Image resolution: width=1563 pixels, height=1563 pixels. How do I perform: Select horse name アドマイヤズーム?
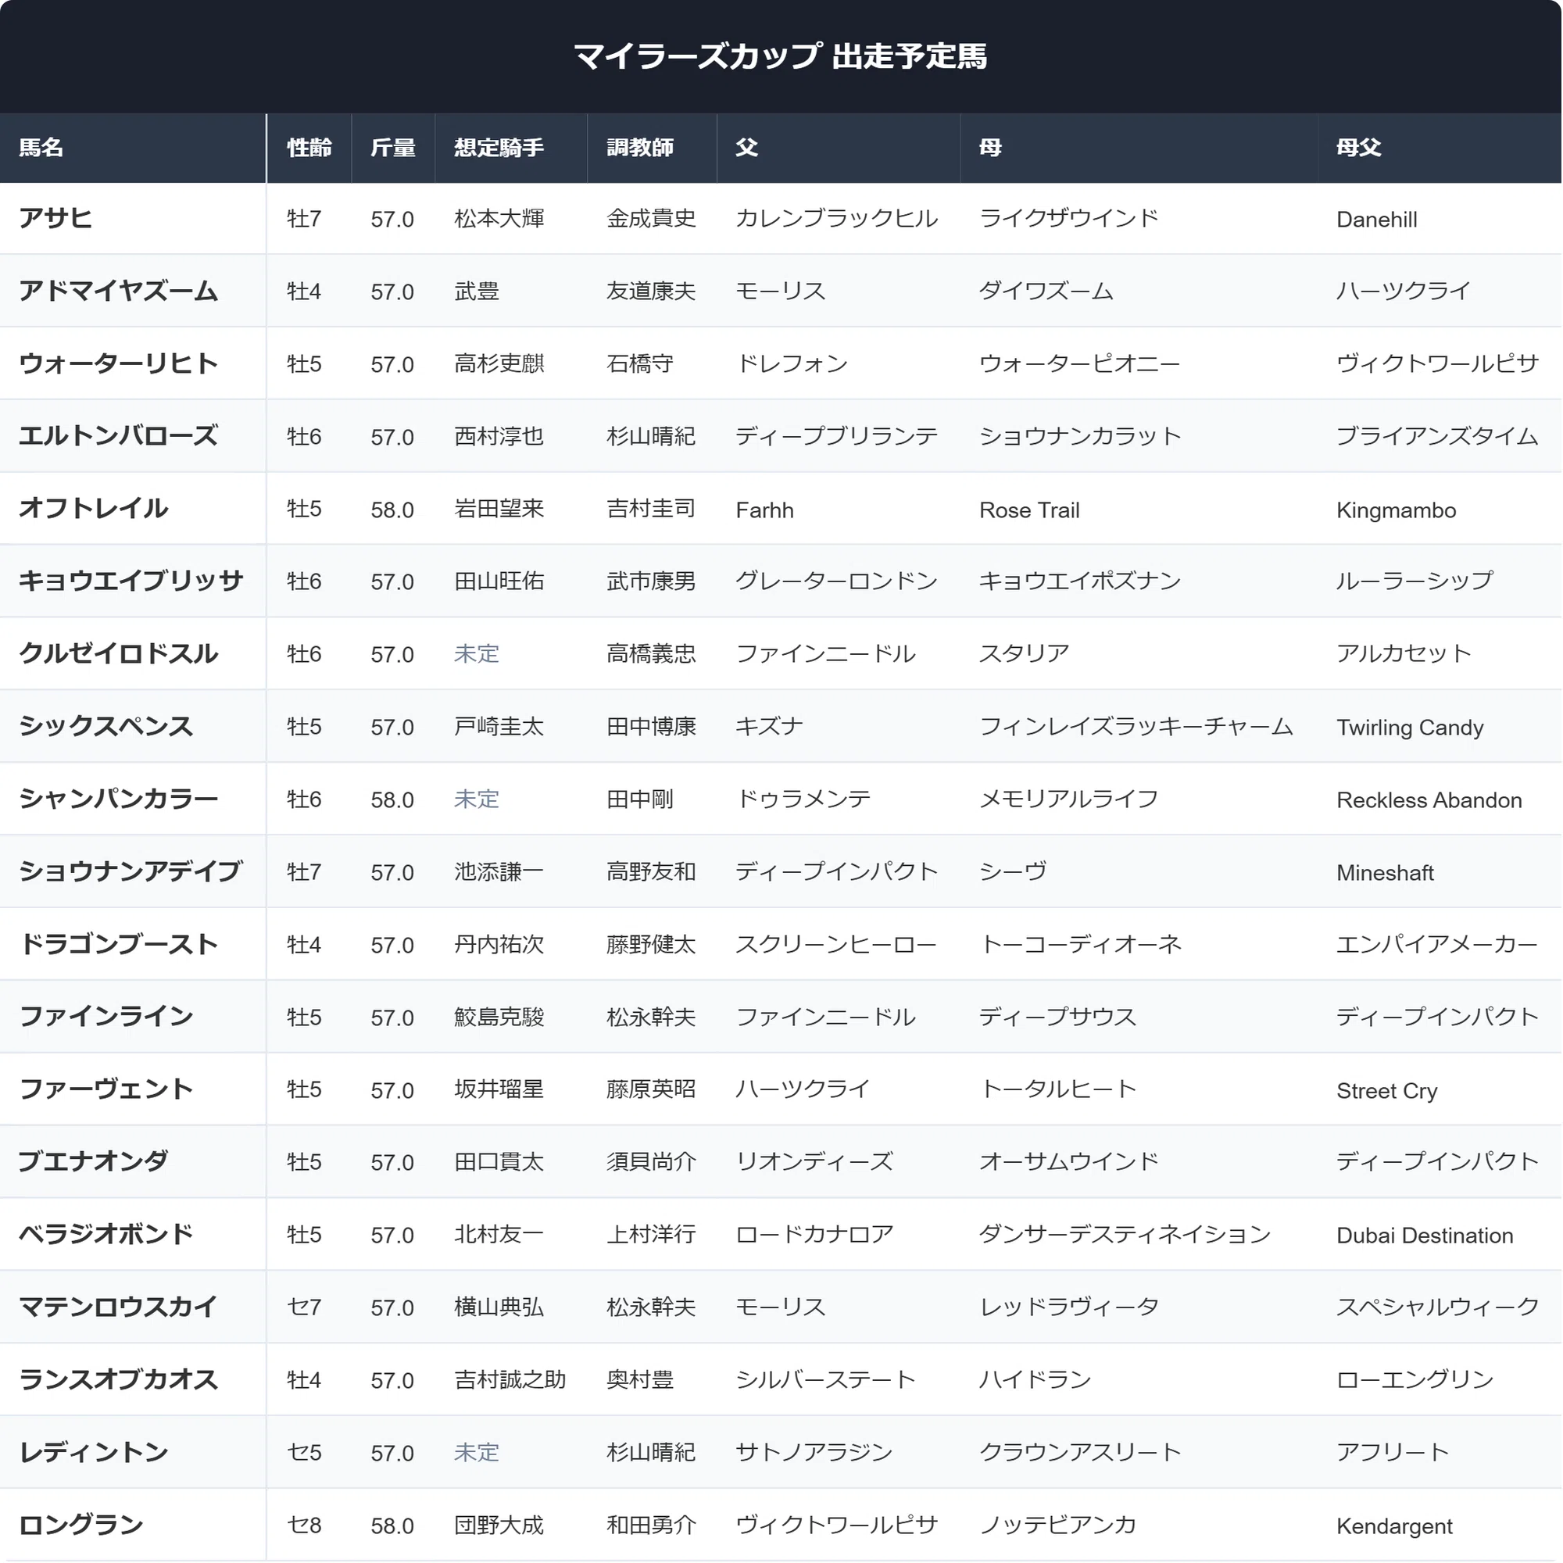click(118, 291)
